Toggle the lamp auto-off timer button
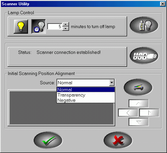Viewport: 167px width, 153px height. click(x=39, y=26)
